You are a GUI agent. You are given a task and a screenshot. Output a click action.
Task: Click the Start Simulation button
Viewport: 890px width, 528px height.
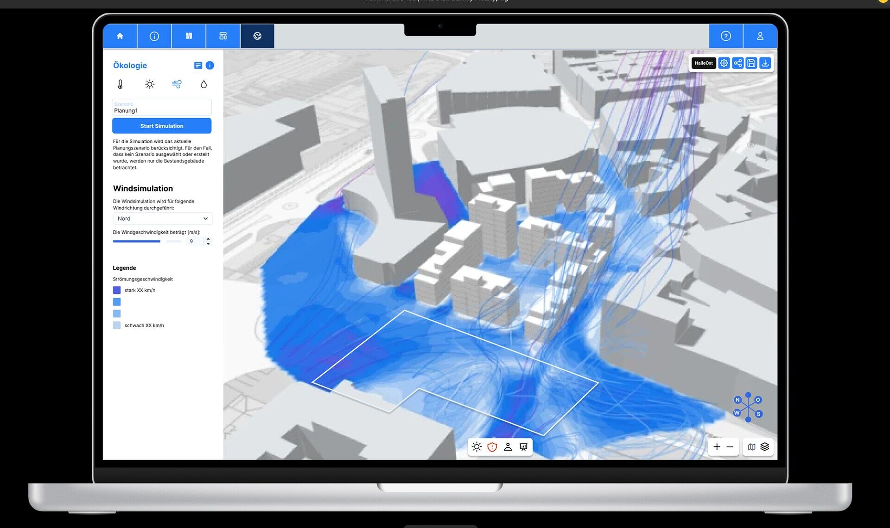(x=161, y=126)
